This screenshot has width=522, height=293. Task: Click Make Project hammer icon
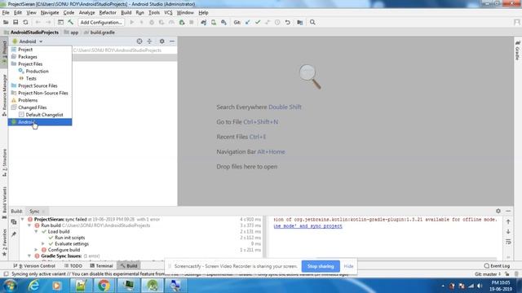(70, 22)
